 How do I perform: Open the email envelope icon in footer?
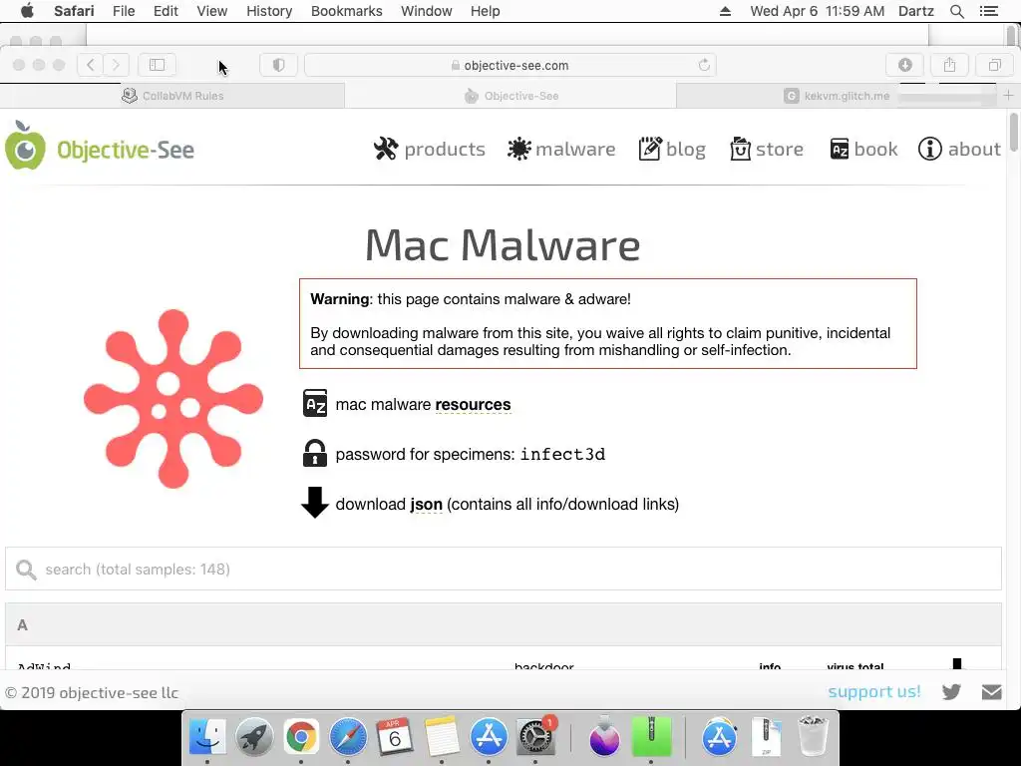point(992,692)
